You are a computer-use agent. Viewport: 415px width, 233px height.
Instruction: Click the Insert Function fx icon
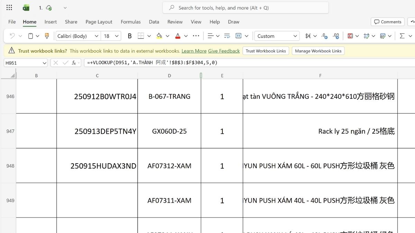tap(73, 62)
